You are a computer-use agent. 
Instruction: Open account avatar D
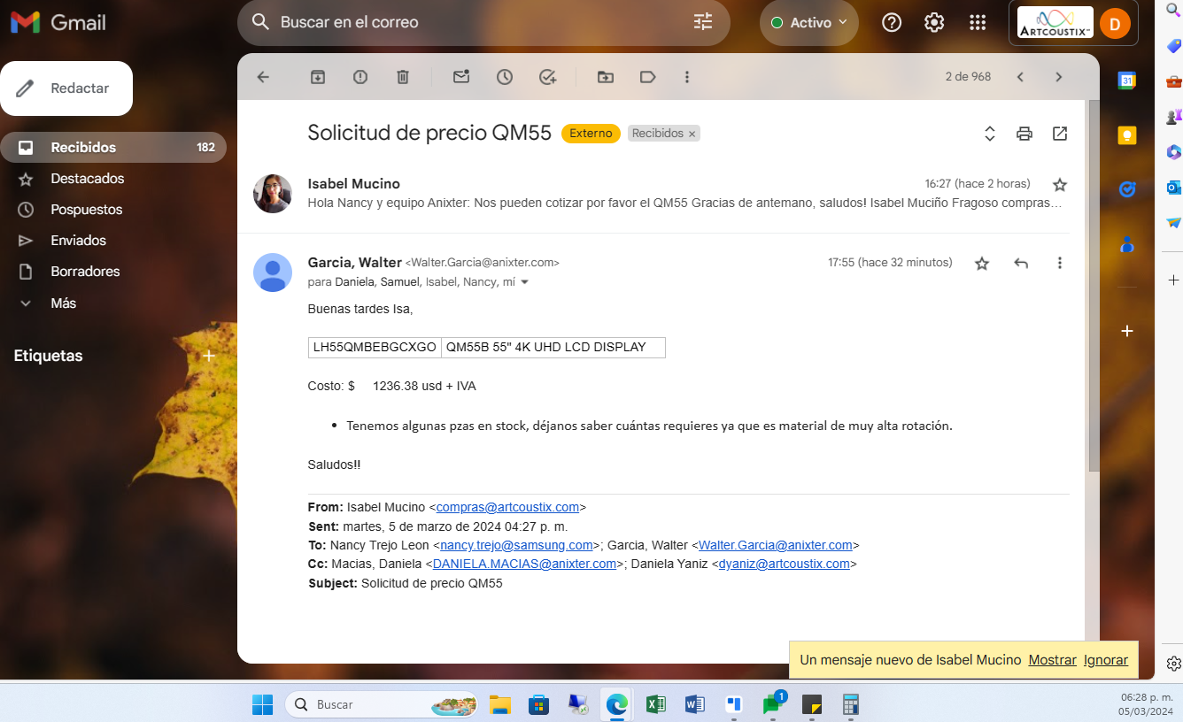coord(1115,23)
